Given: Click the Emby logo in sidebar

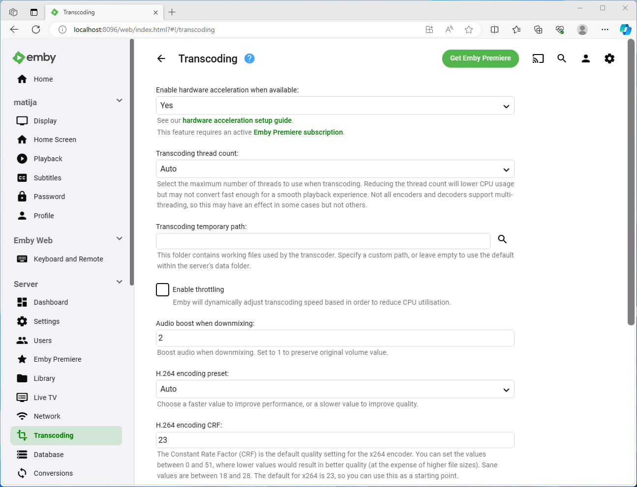Looking at the screenshot, I should tap(34, 57).
